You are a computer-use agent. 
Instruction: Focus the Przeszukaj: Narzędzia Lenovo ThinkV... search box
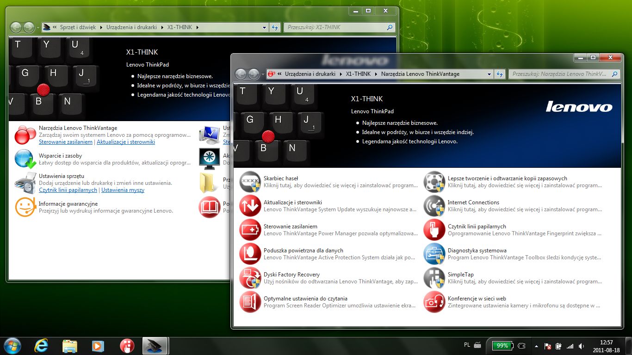pos(564,74)
